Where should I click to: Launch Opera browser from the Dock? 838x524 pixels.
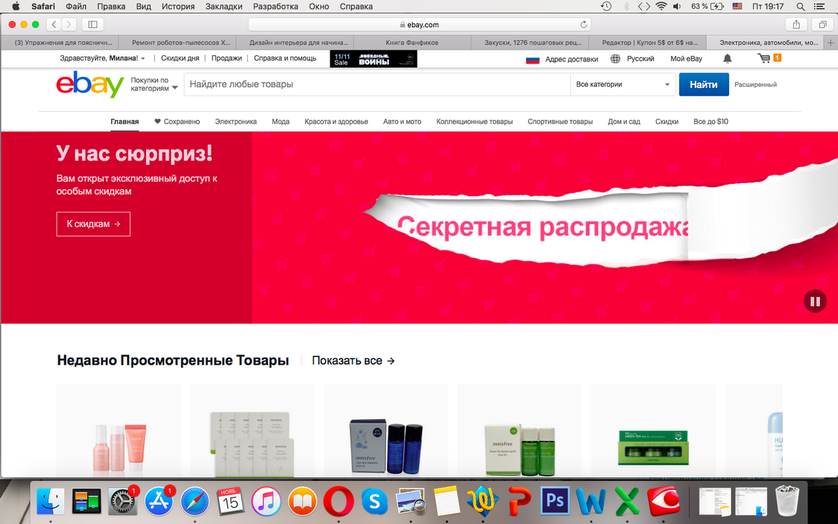pyautogui.click(x=339, y=500)
